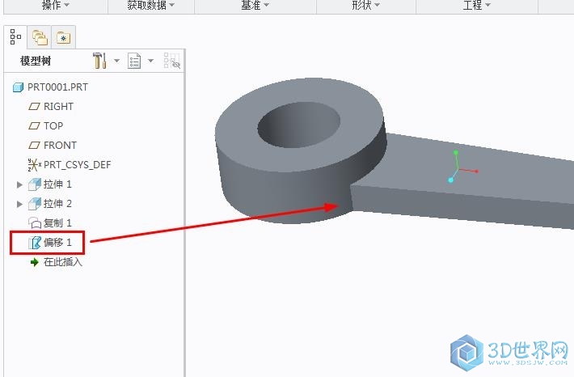Select PRT0001.PRT in the model tree
This screenshot has height=377, width=574.
tap(58, 87)
